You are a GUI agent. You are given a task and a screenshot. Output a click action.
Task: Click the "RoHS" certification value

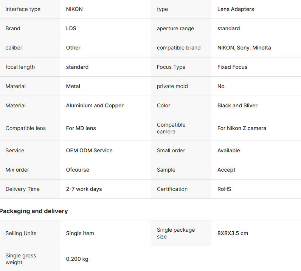[x=224, y=189]
